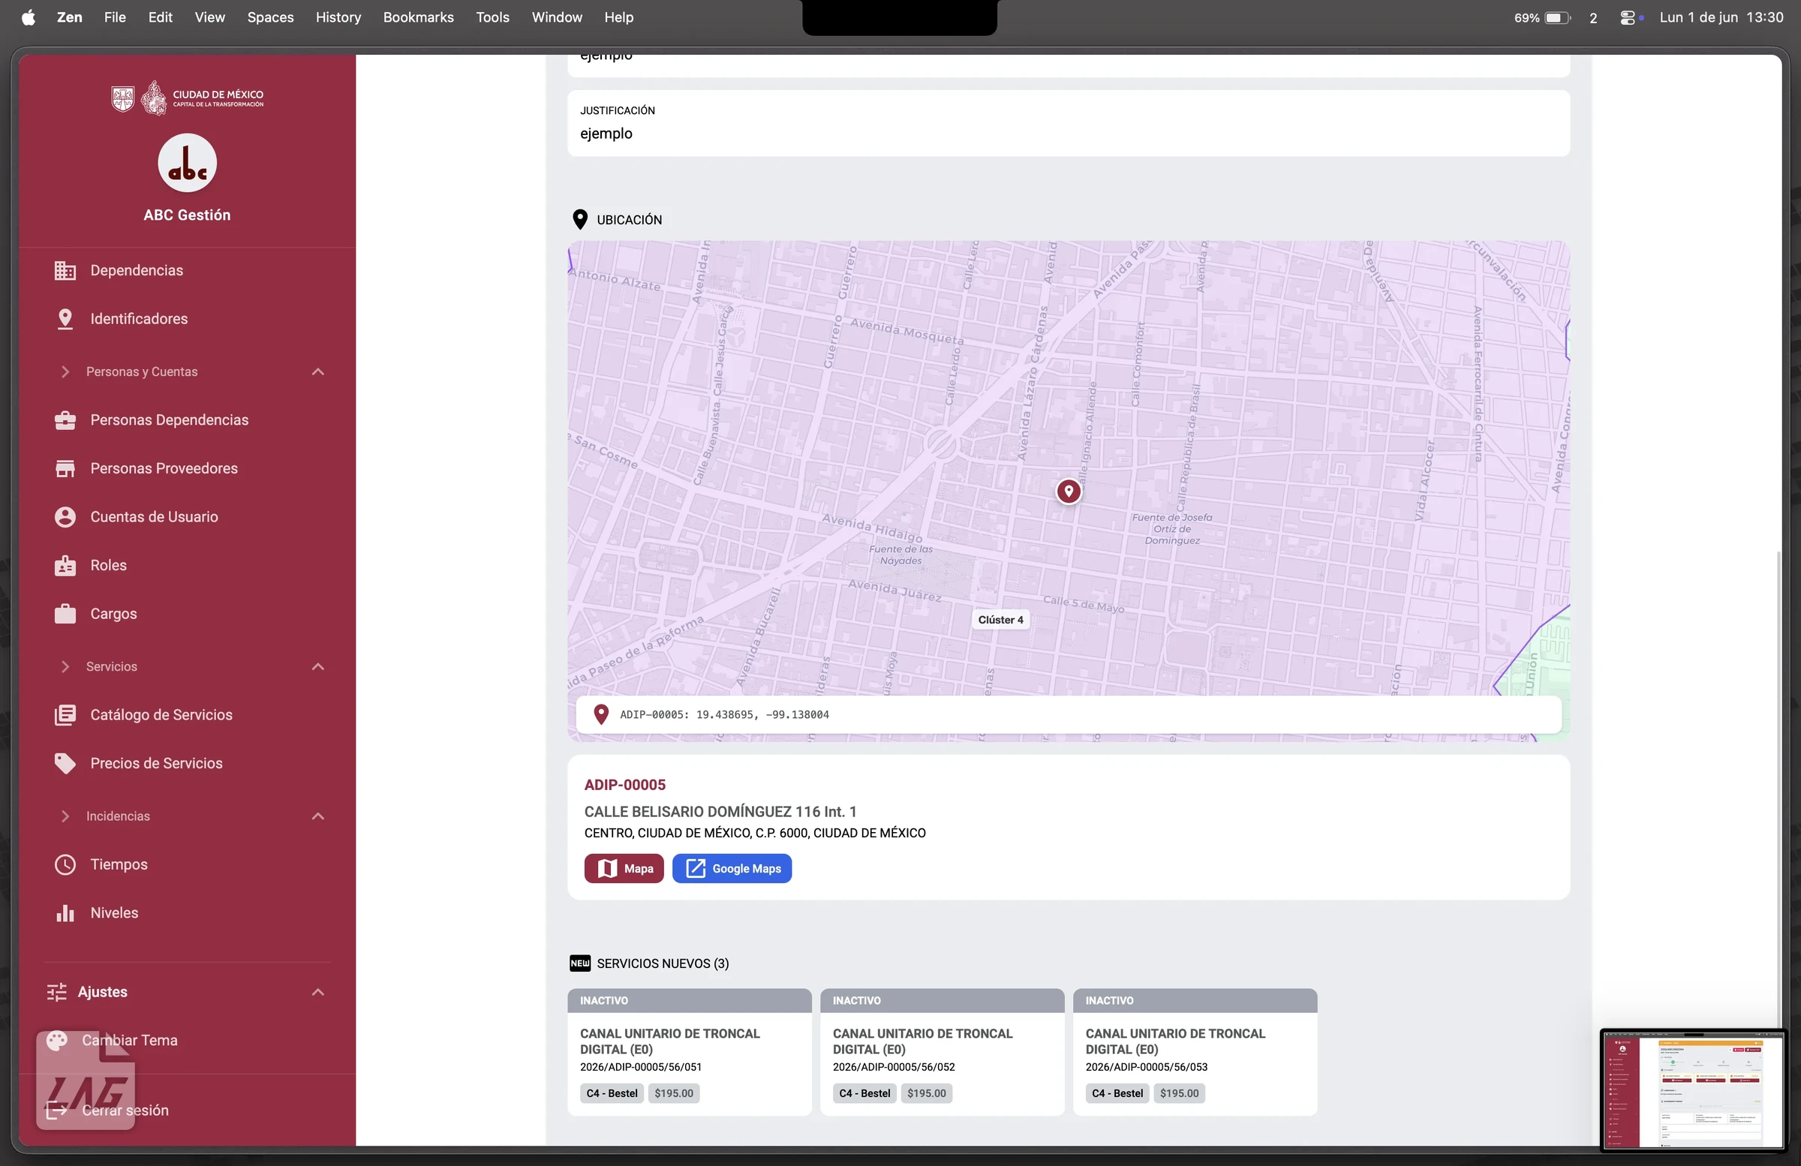Collapse the Incidencias section chevron
1801x1166 pixels.
click(318, 816)
